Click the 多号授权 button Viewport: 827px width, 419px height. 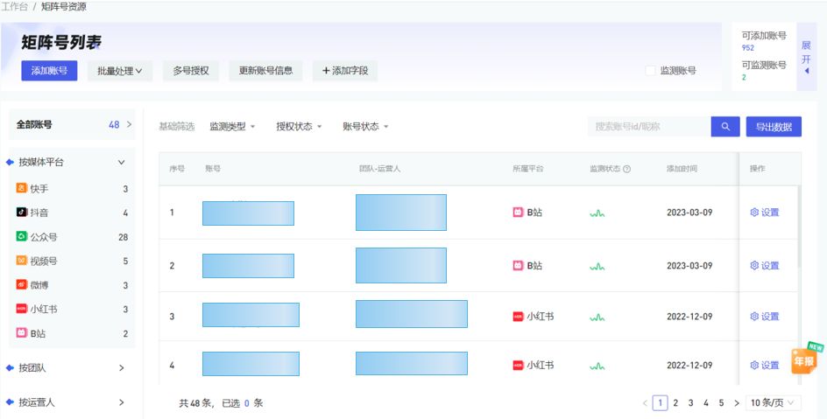191,71
